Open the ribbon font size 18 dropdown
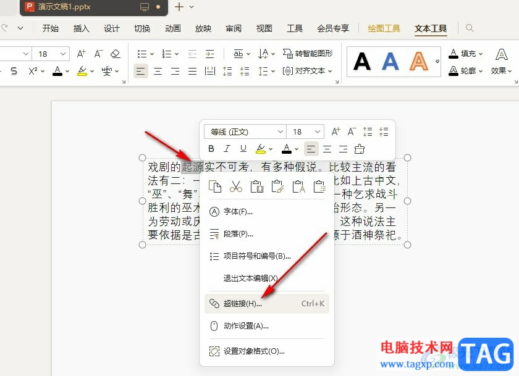 (x=62, y=54)
